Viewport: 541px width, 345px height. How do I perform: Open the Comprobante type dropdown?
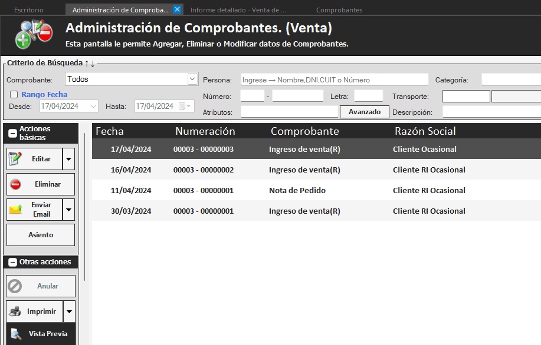point(192,79)
